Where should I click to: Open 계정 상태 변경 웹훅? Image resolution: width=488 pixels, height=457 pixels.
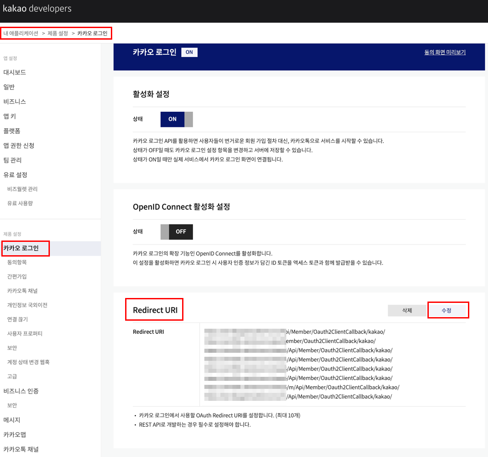point(28,362)
